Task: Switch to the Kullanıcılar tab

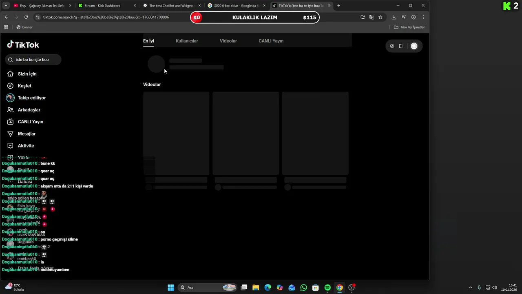Action: point(187,41)
